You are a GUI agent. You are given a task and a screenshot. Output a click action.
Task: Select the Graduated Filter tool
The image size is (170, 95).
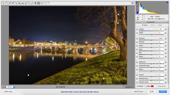35,3
